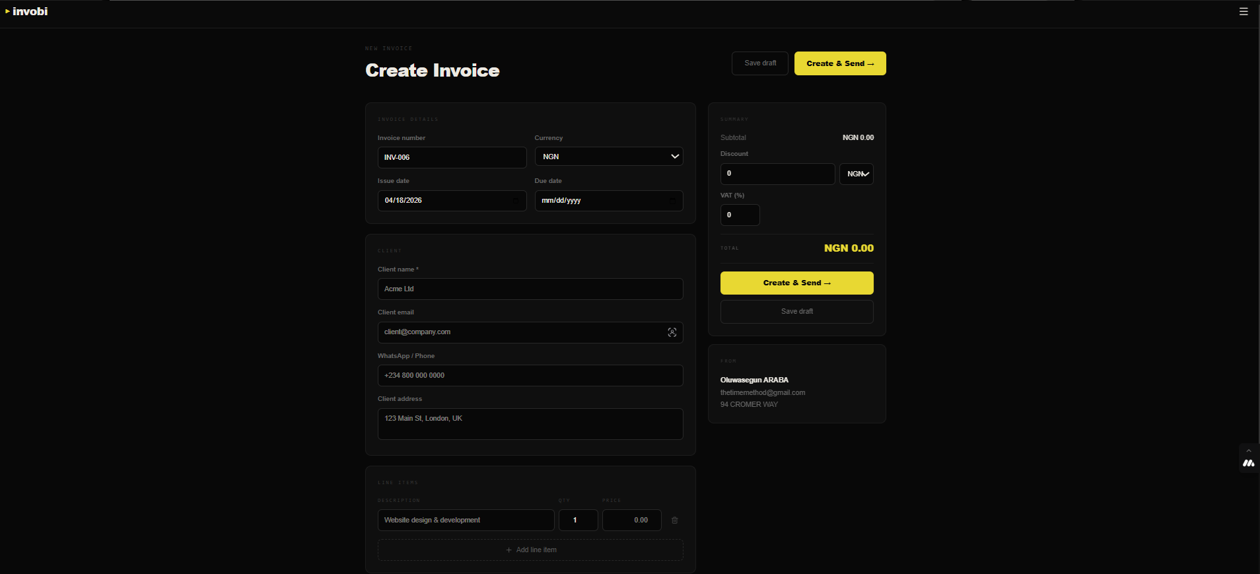This screenshot has height=574, width=1260.
Task: Click the floating widget logo icon
Action: tap(1249, 463)
